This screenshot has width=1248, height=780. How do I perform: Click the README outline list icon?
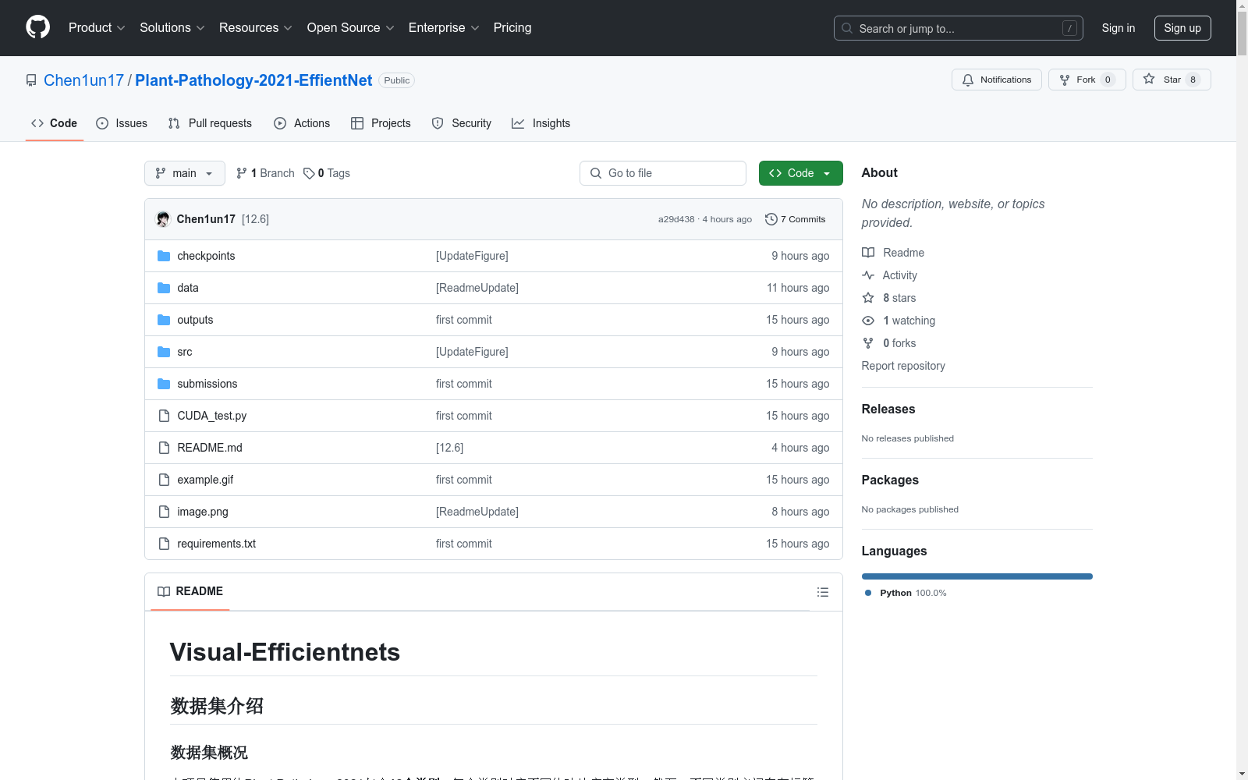click(822, 592)
